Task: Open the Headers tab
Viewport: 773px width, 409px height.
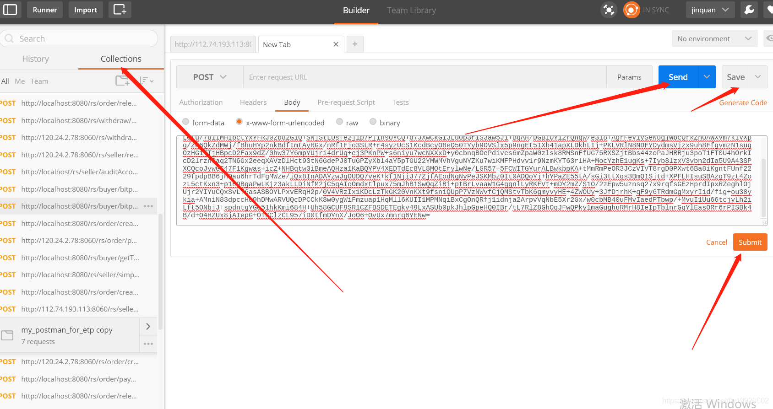Action: coord(253,102)
